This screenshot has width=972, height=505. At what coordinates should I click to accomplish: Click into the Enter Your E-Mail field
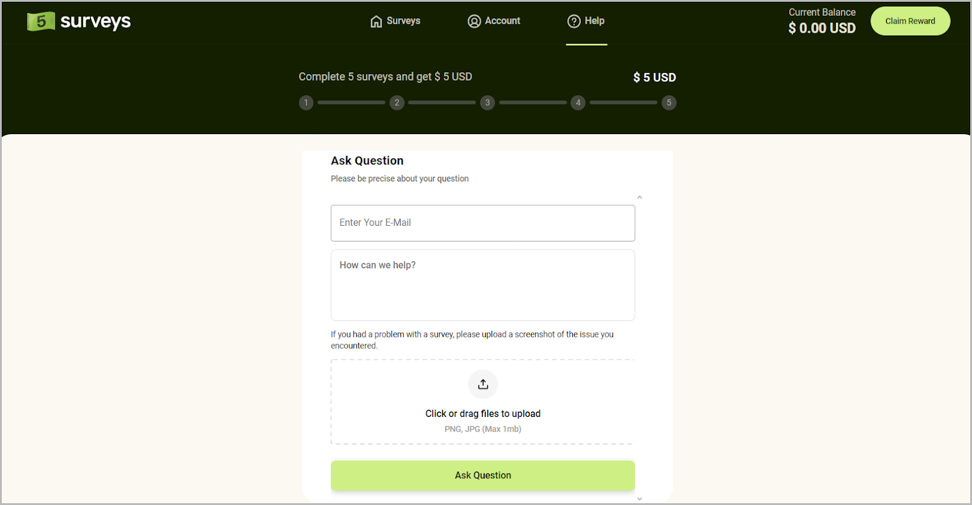(x=482, y=223)
